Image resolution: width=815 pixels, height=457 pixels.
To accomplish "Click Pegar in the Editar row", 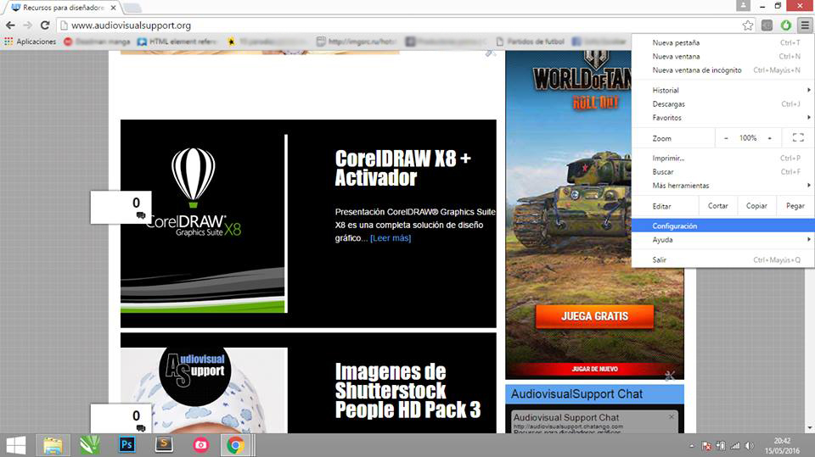I will (795, 206).
